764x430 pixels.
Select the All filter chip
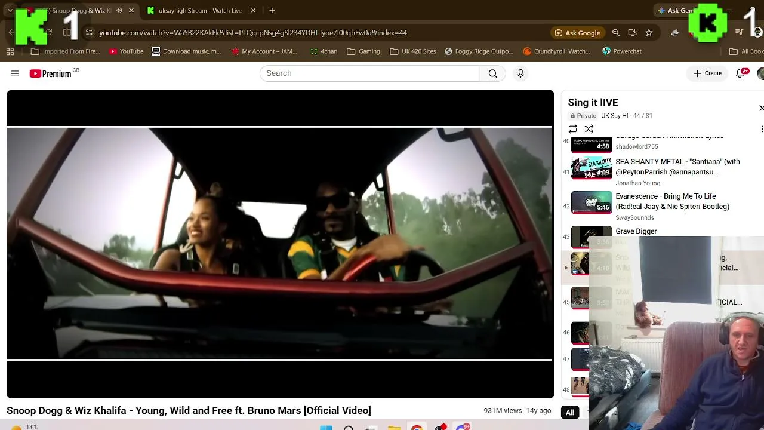pyautogui.click(x=570, y=412)
